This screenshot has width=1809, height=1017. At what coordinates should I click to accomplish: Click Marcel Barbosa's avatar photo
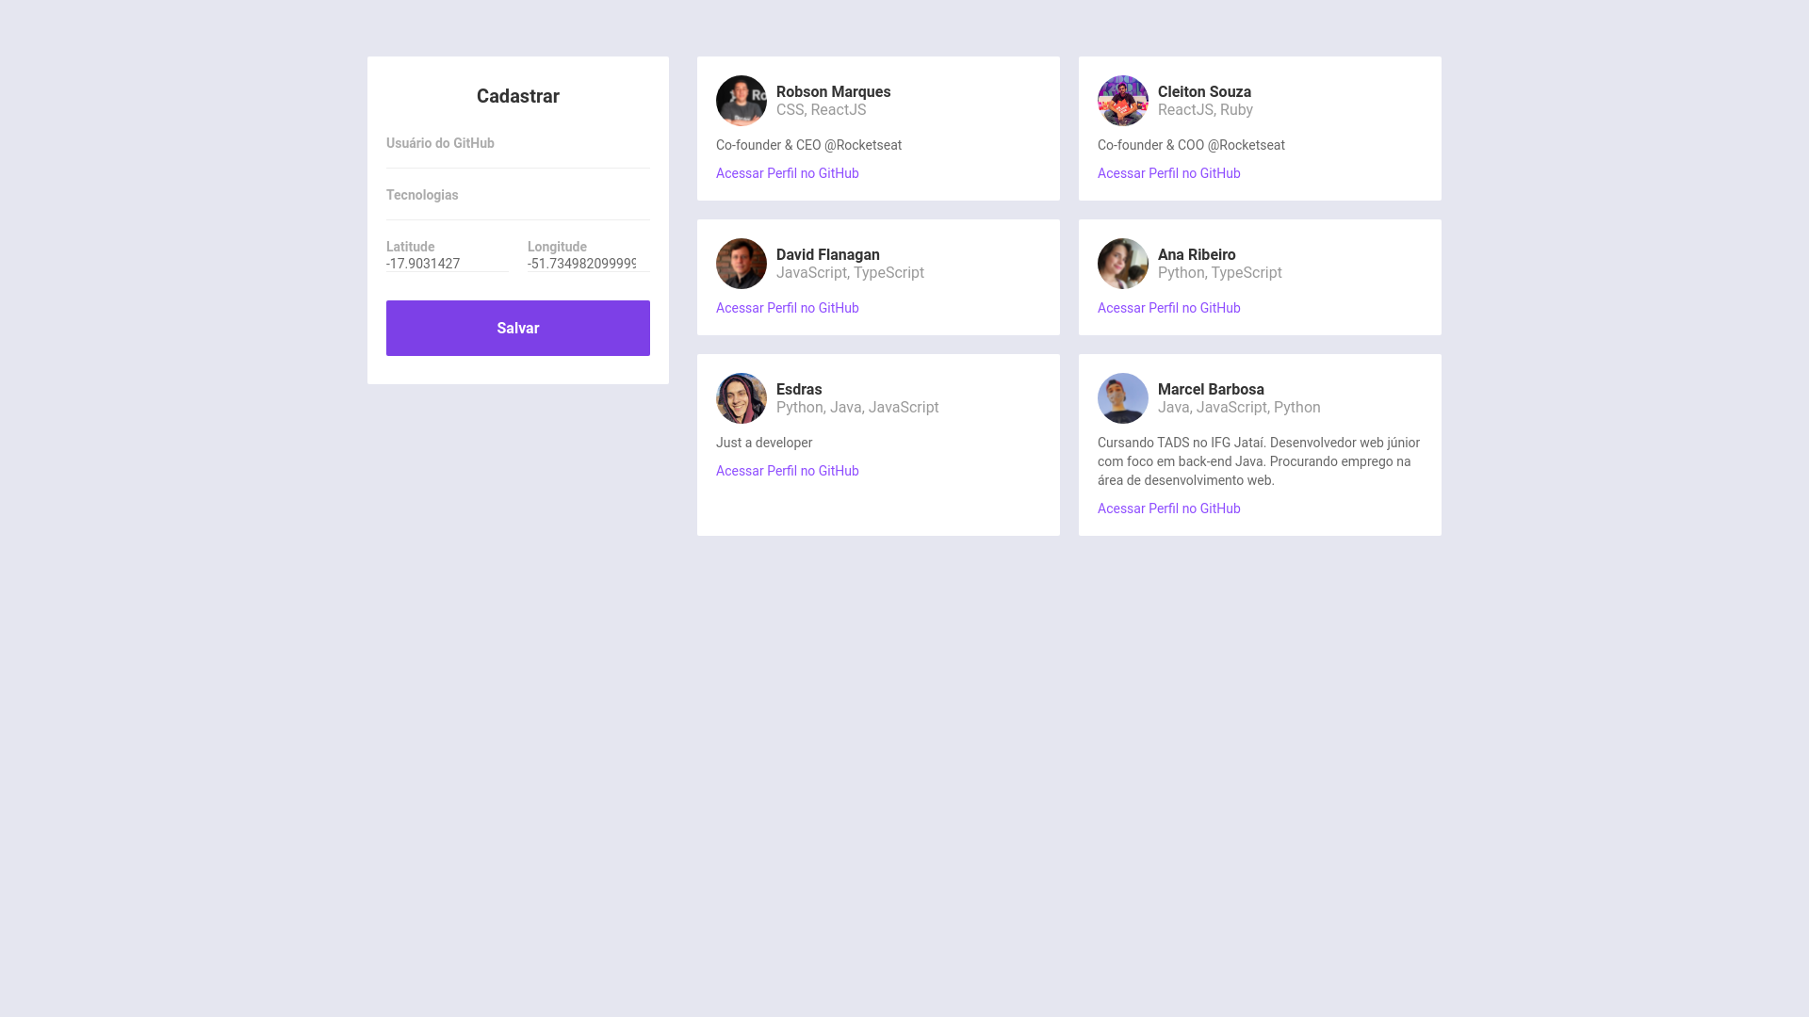tap(1123, 398)
